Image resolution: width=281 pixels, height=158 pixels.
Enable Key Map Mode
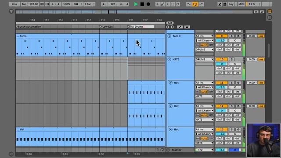(231, 4)
